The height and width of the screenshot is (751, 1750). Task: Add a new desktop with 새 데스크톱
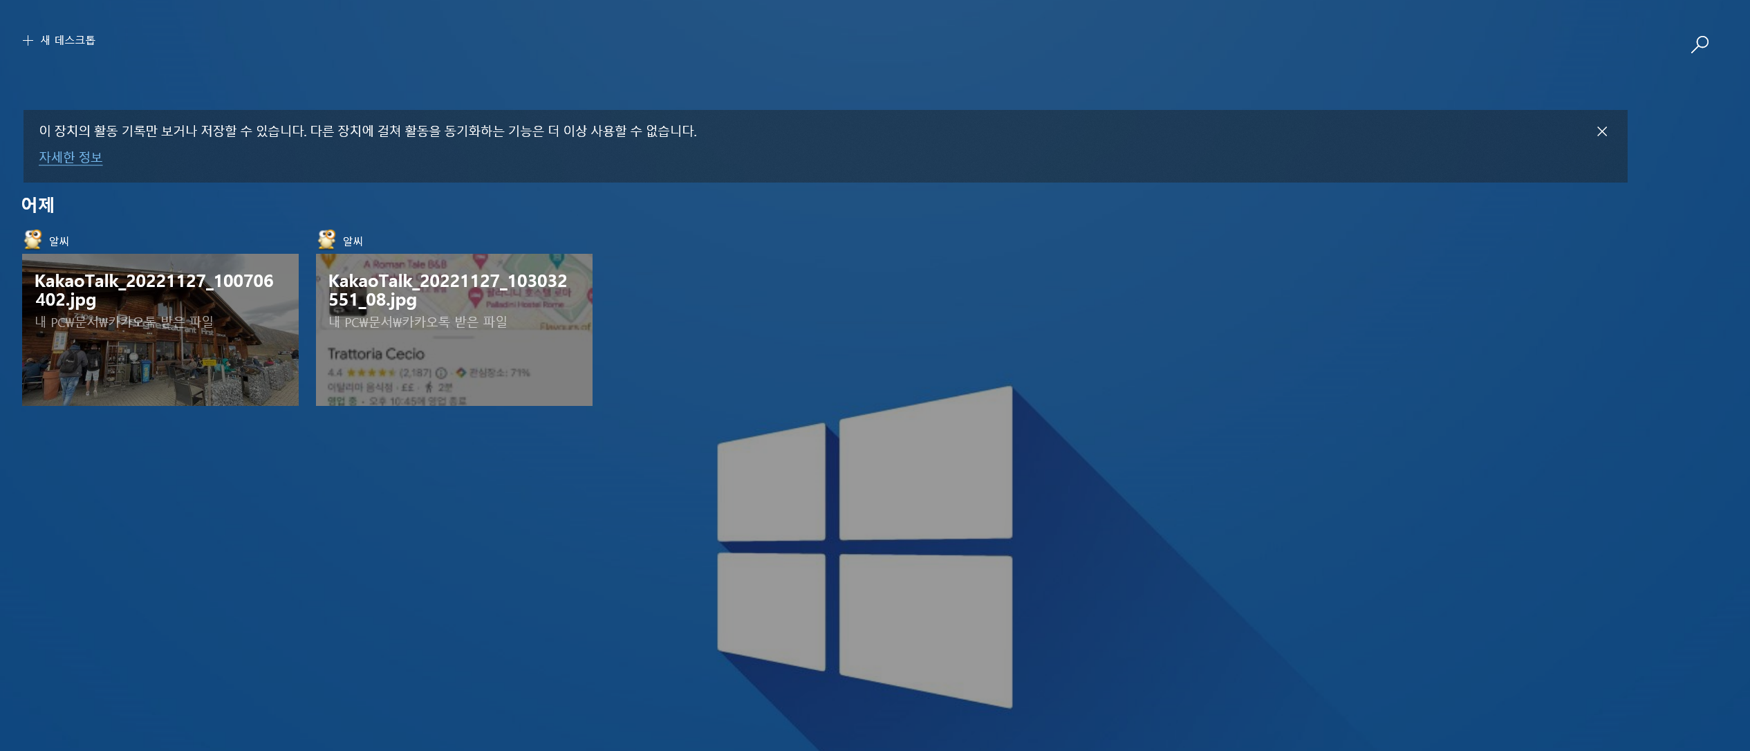[x=59, y=40]
